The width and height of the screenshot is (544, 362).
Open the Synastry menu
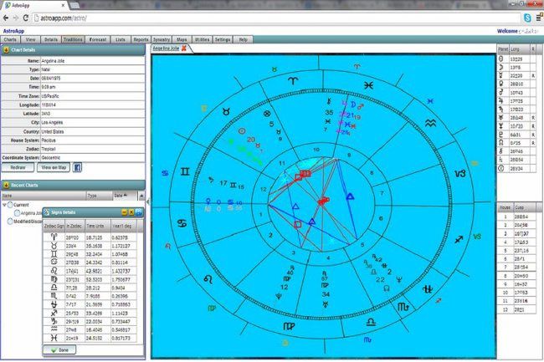(162, 39)
